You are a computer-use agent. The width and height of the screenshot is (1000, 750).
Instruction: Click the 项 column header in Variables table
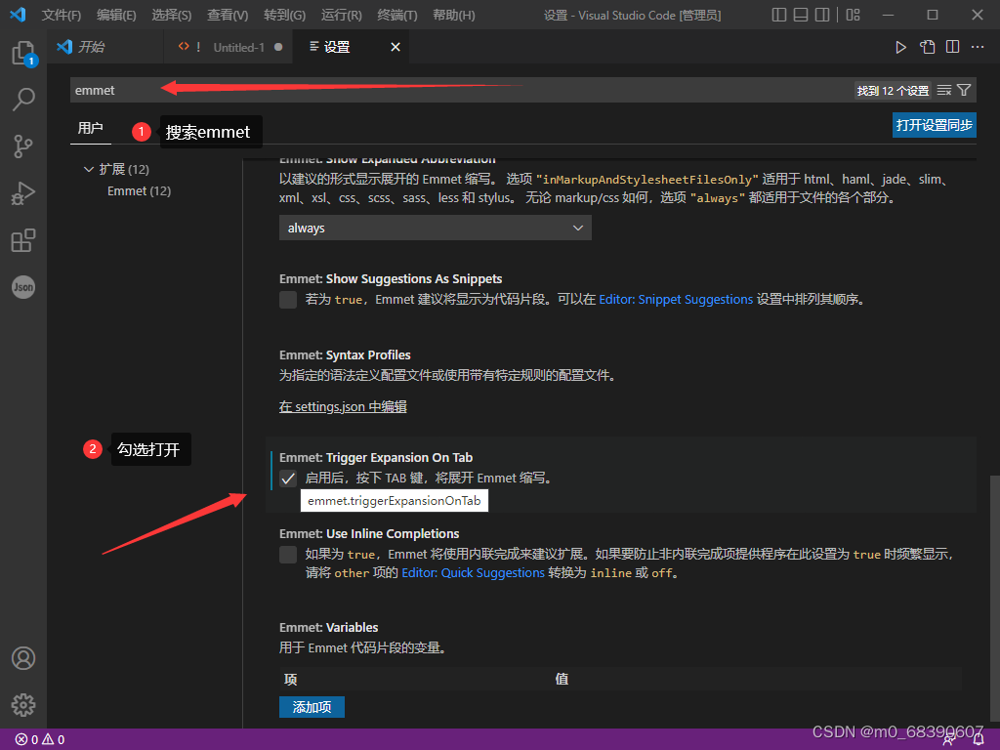(291, 680)
